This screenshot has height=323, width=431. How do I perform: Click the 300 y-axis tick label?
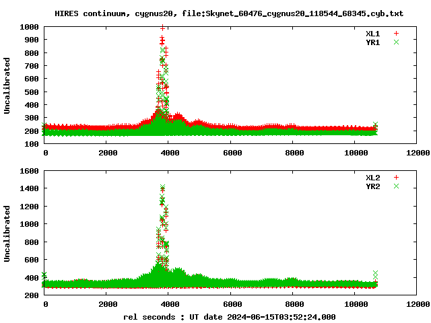(x=32, y=118)
